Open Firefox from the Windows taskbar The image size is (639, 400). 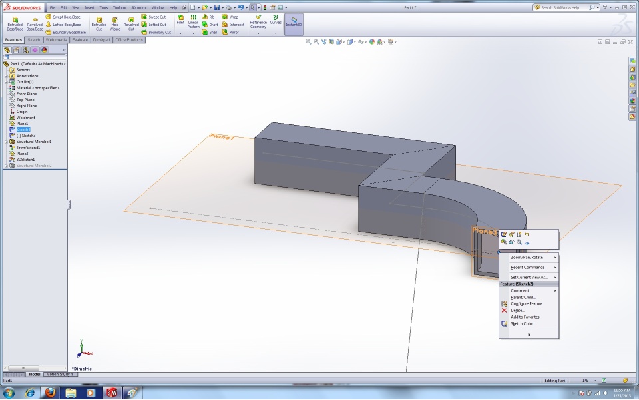pyautogui.click(x=50, y=393)
